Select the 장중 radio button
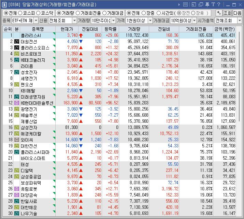The height and width of the screenshot is (219, 244). pyautogui.click(x=144, y=13)
